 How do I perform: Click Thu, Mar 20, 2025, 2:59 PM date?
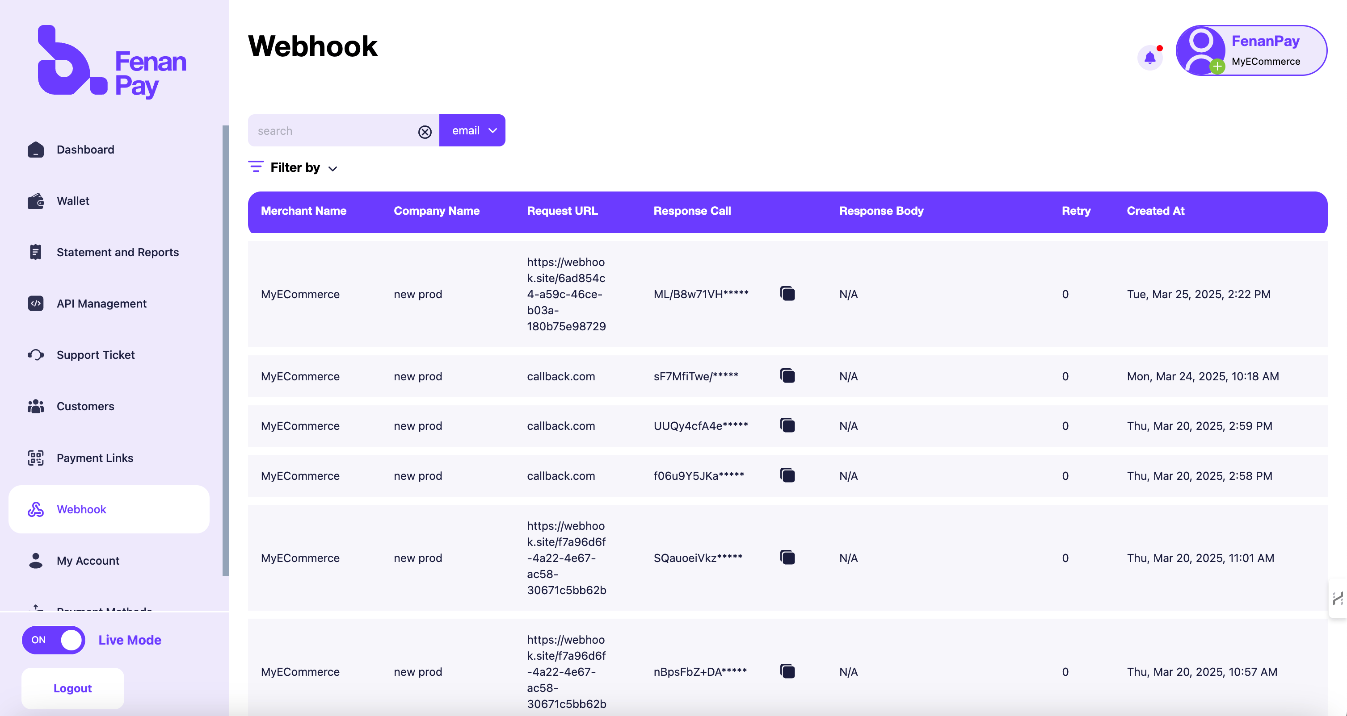point(1200,426)
